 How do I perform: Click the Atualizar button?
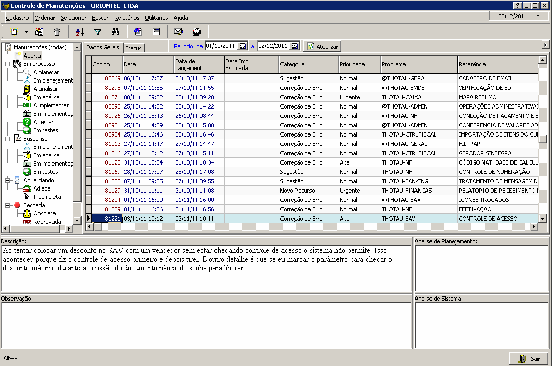[x=322, y=46]
